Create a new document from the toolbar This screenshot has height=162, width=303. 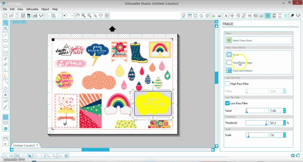pyautogui.click(x=5, y=15)
